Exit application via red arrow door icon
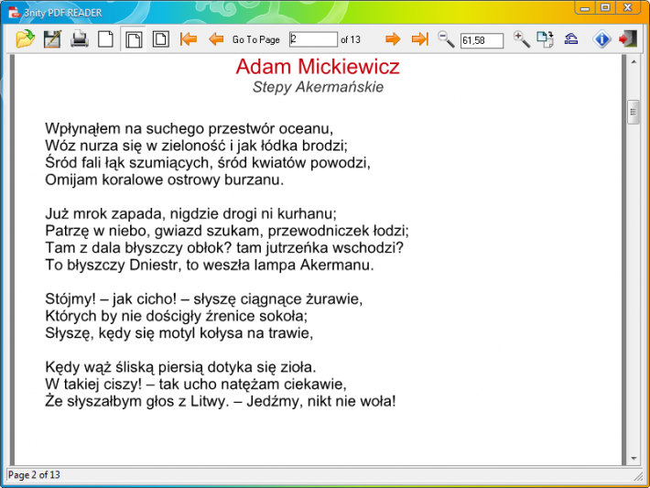Viewport: 650px width, 488px height. 628,39
